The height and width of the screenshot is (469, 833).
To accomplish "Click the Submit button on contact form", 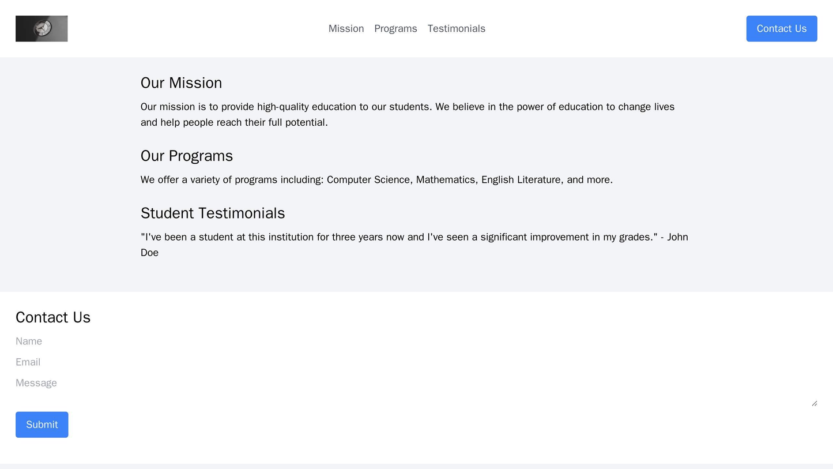I will point(41,424).
